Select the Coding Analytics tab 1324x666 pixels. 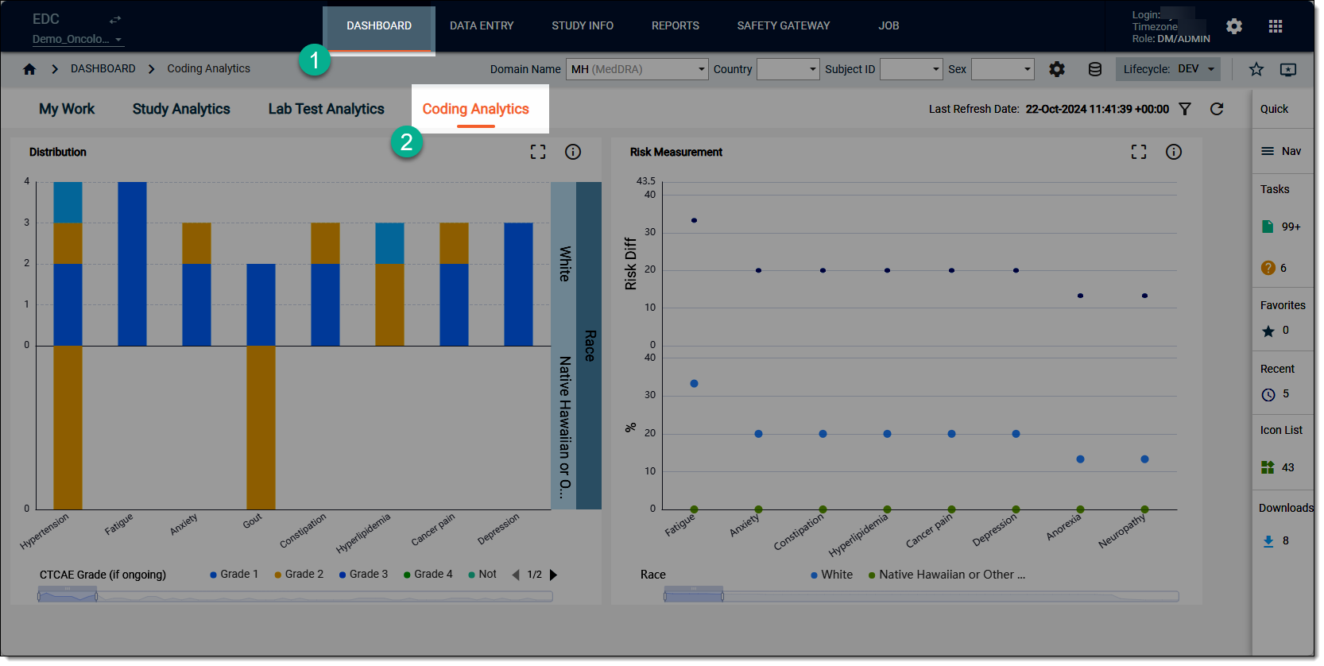475,109
